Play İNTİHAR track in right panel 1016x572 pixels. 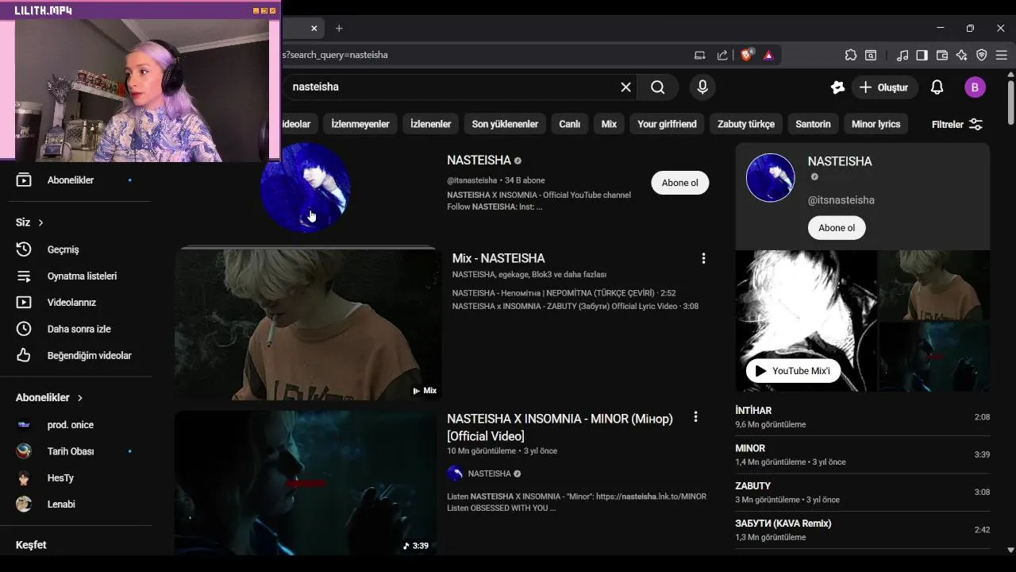863,417
